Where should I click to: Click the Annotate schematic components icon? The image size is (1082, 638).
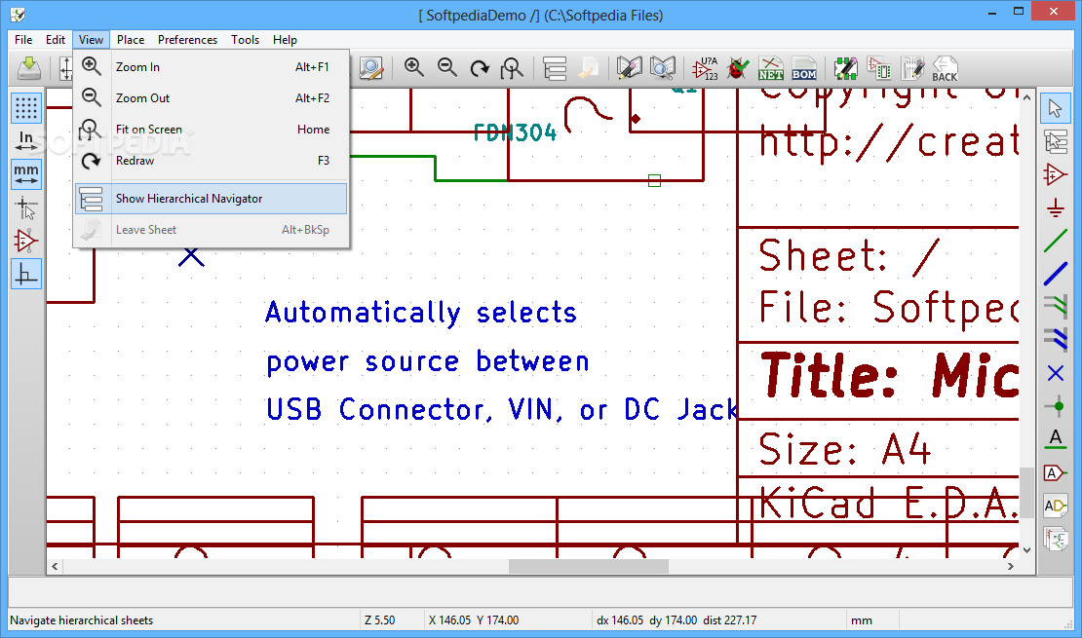[705, 68]
